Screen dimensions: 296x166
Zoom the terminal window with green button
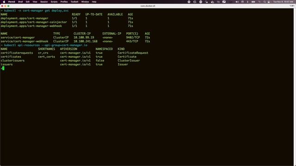(8, 6)
